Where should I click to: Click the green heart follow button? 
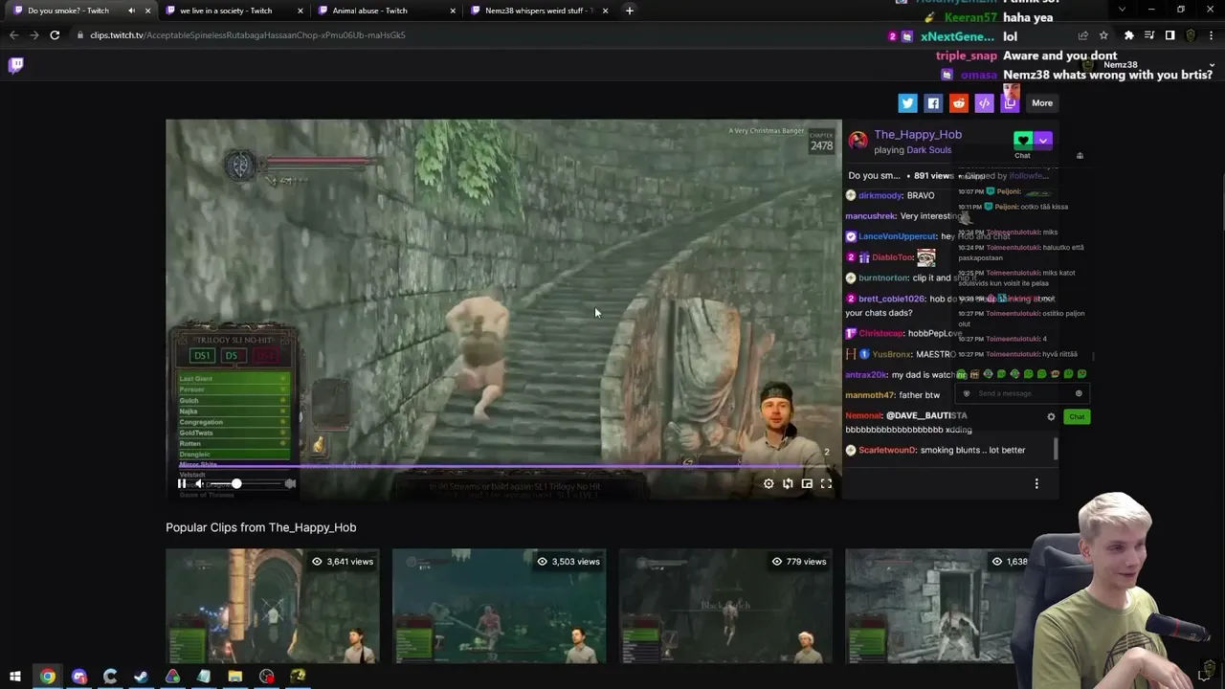click(x=1023, y=141)
